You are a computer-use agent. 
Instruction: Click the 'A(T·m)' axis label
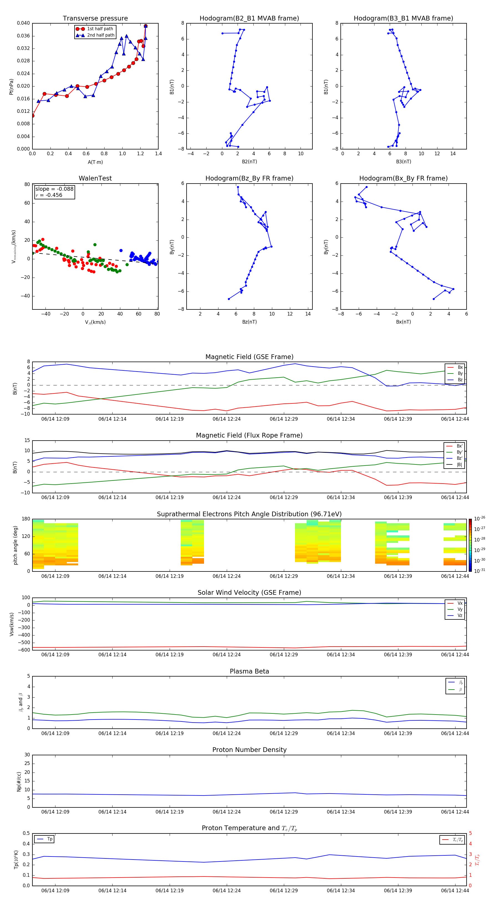point(95,162)
